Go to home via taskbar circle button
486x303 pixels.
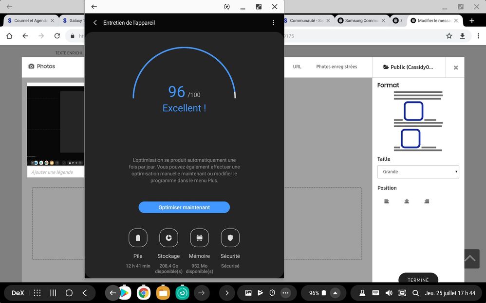coord(69,293)
